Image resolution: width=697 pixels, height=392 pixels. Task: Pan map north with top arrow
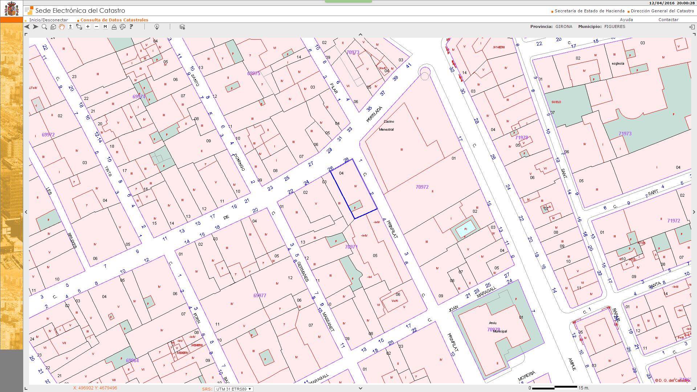360,35
